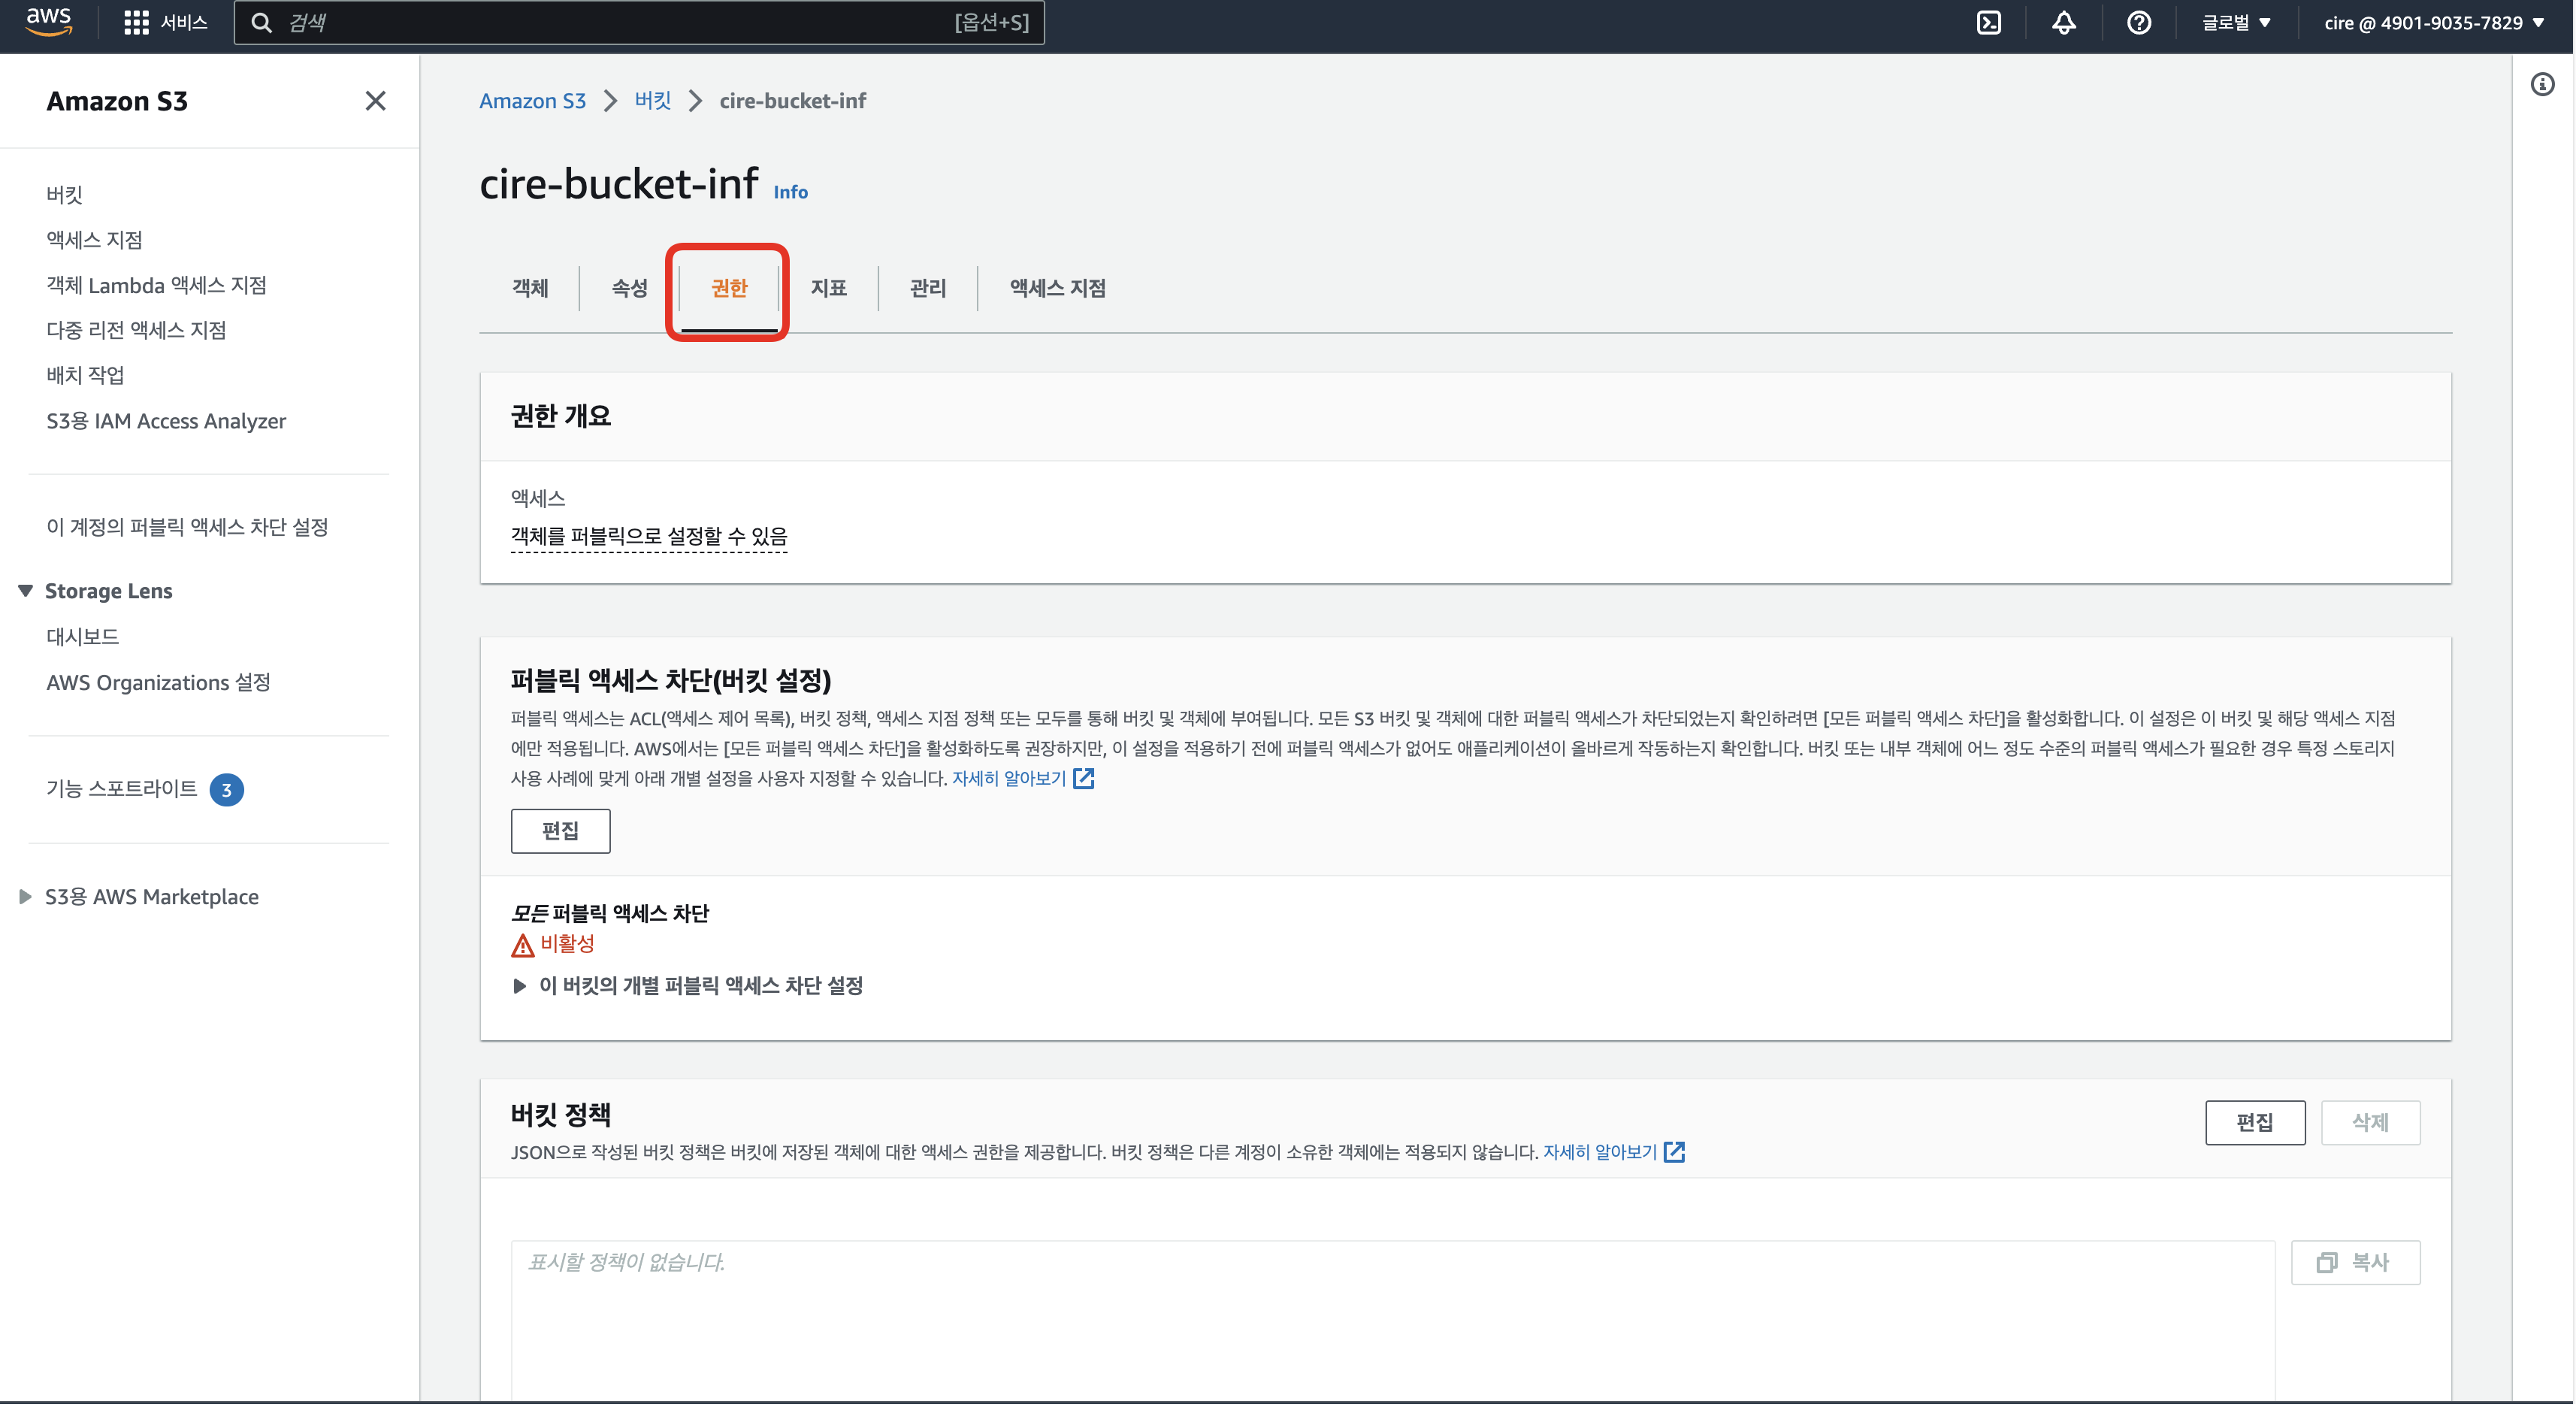Switch to the 속성 tab
The width and height of the screenshot is (2576, 1404).
[629, 288]
